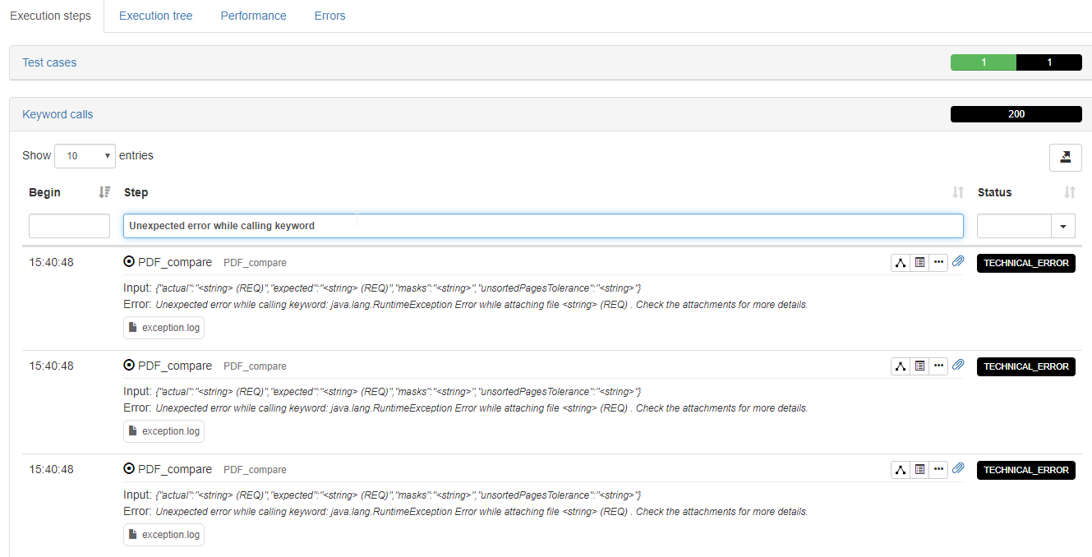
Task: Click the first row's 15:40:48 timestamp
Action: 51,263
